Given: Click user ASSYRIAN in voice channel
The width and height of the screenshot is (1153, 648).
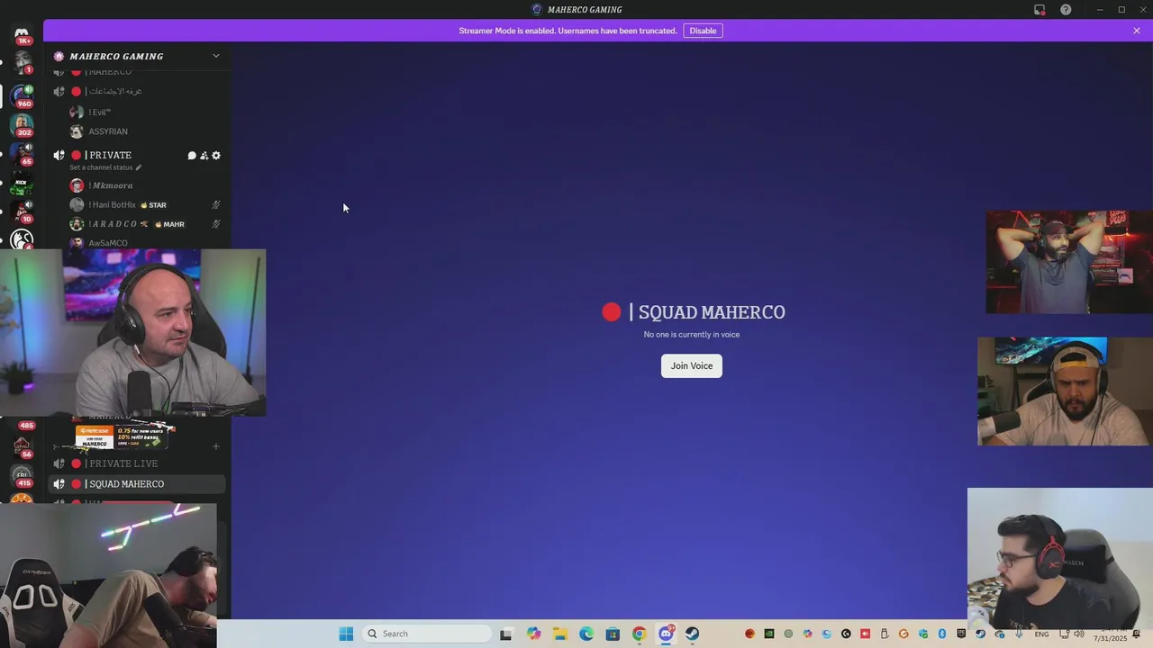Looking at the screenshot, I should [x=108, y=131].
